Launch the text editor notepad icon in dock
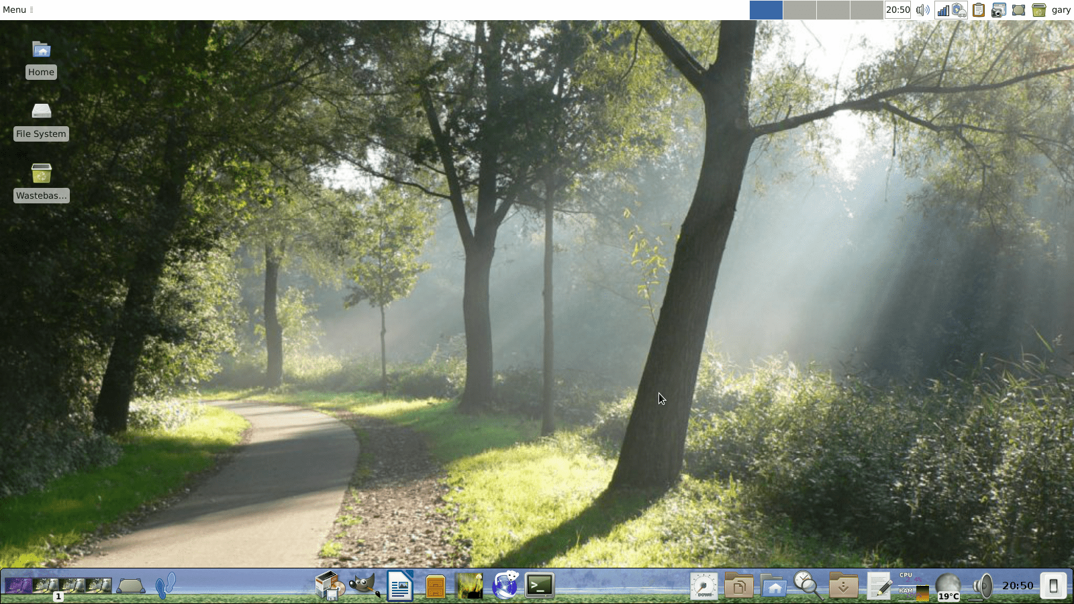1074x604 pixels. click(x=879, y=586)
